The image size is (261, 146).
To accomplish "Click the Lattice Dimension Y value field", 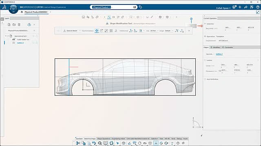I will 237,70.
